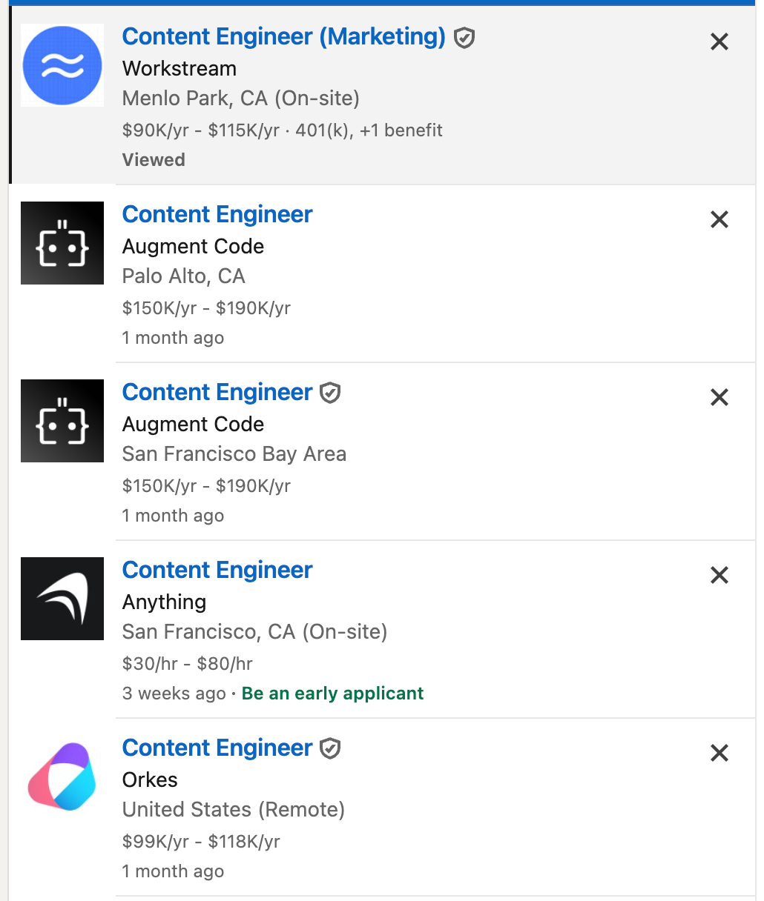Dismiss the Orkes job listing

coord(719,754)
